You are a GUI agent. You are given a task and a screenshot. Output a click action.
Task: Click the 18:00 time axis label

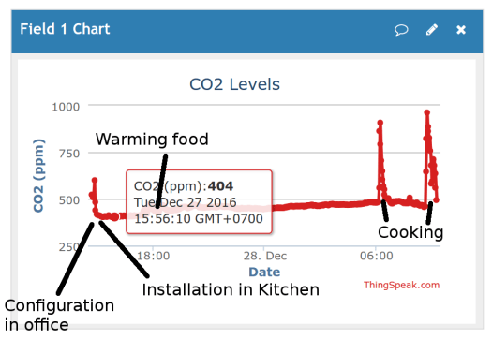tap(153, 256)
